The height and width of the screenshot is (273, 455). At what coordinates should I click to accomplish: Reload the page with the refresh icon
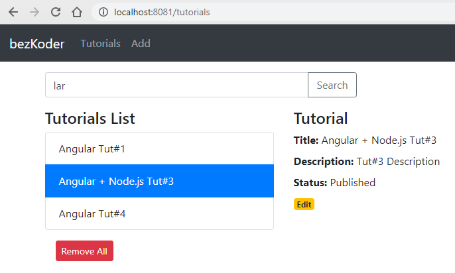[x=56, y=12]
